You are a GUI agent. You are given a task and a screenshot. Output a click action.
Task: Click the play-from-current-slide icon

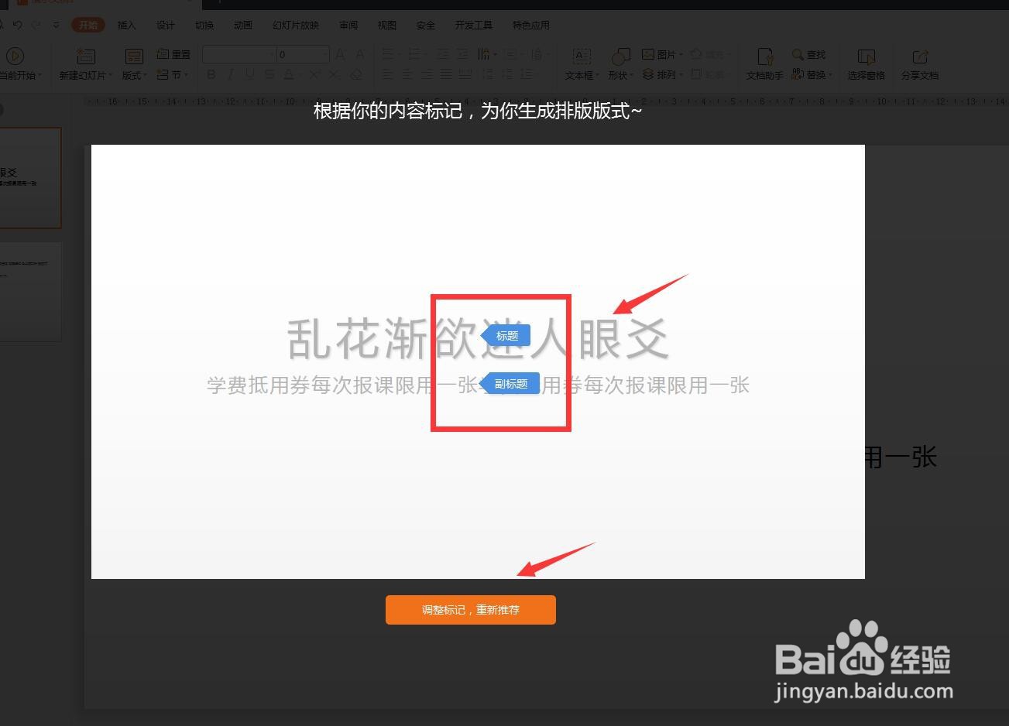click(15, 56)
